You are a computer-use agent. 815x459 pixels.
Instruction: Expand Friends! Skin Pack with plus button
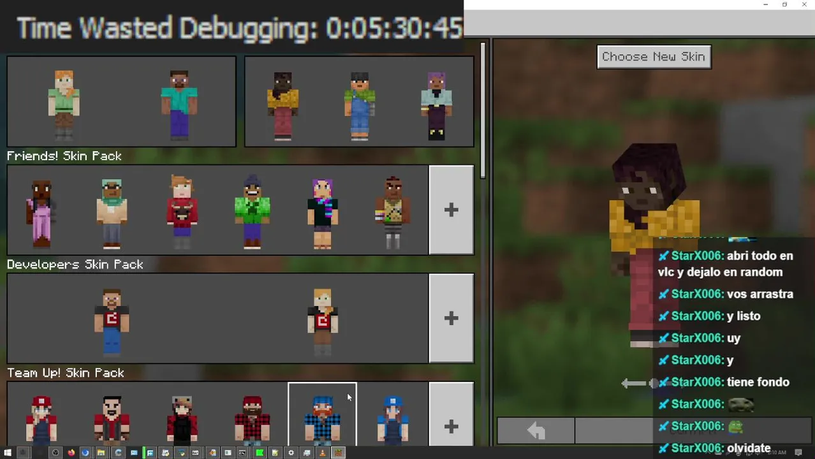pos(451,210)
